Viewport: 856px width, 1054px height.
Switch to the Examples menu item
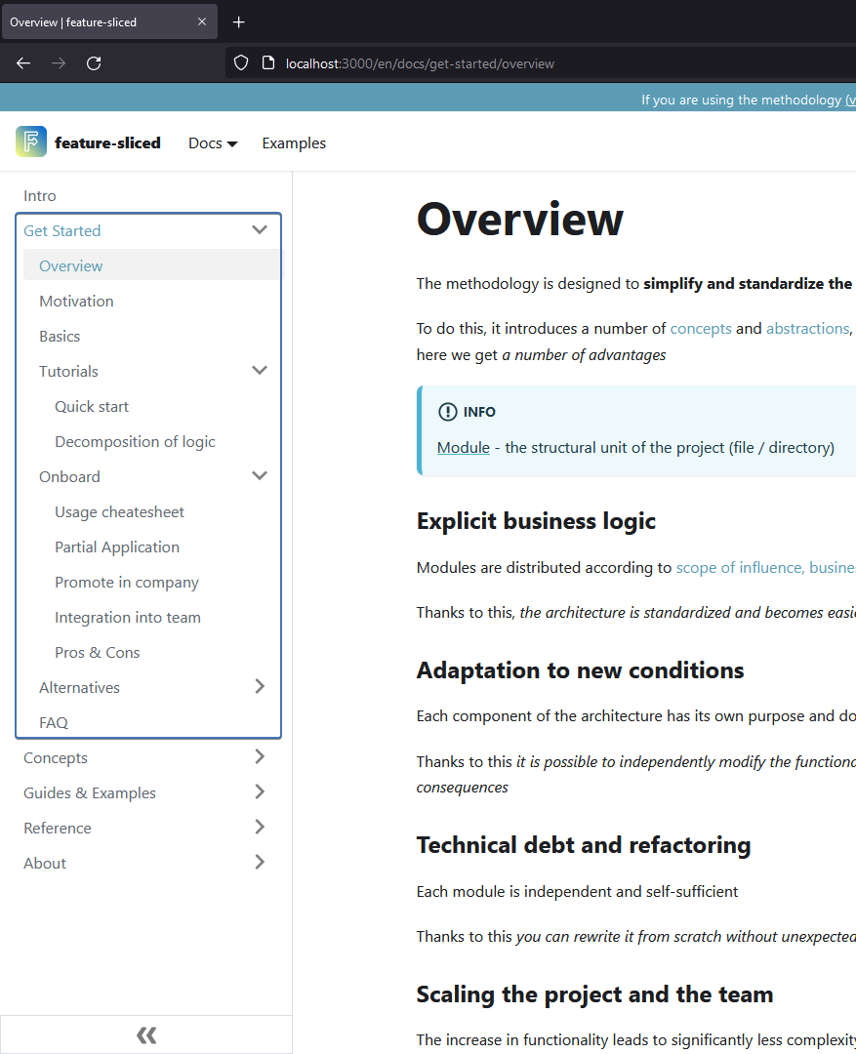[293, 142]
